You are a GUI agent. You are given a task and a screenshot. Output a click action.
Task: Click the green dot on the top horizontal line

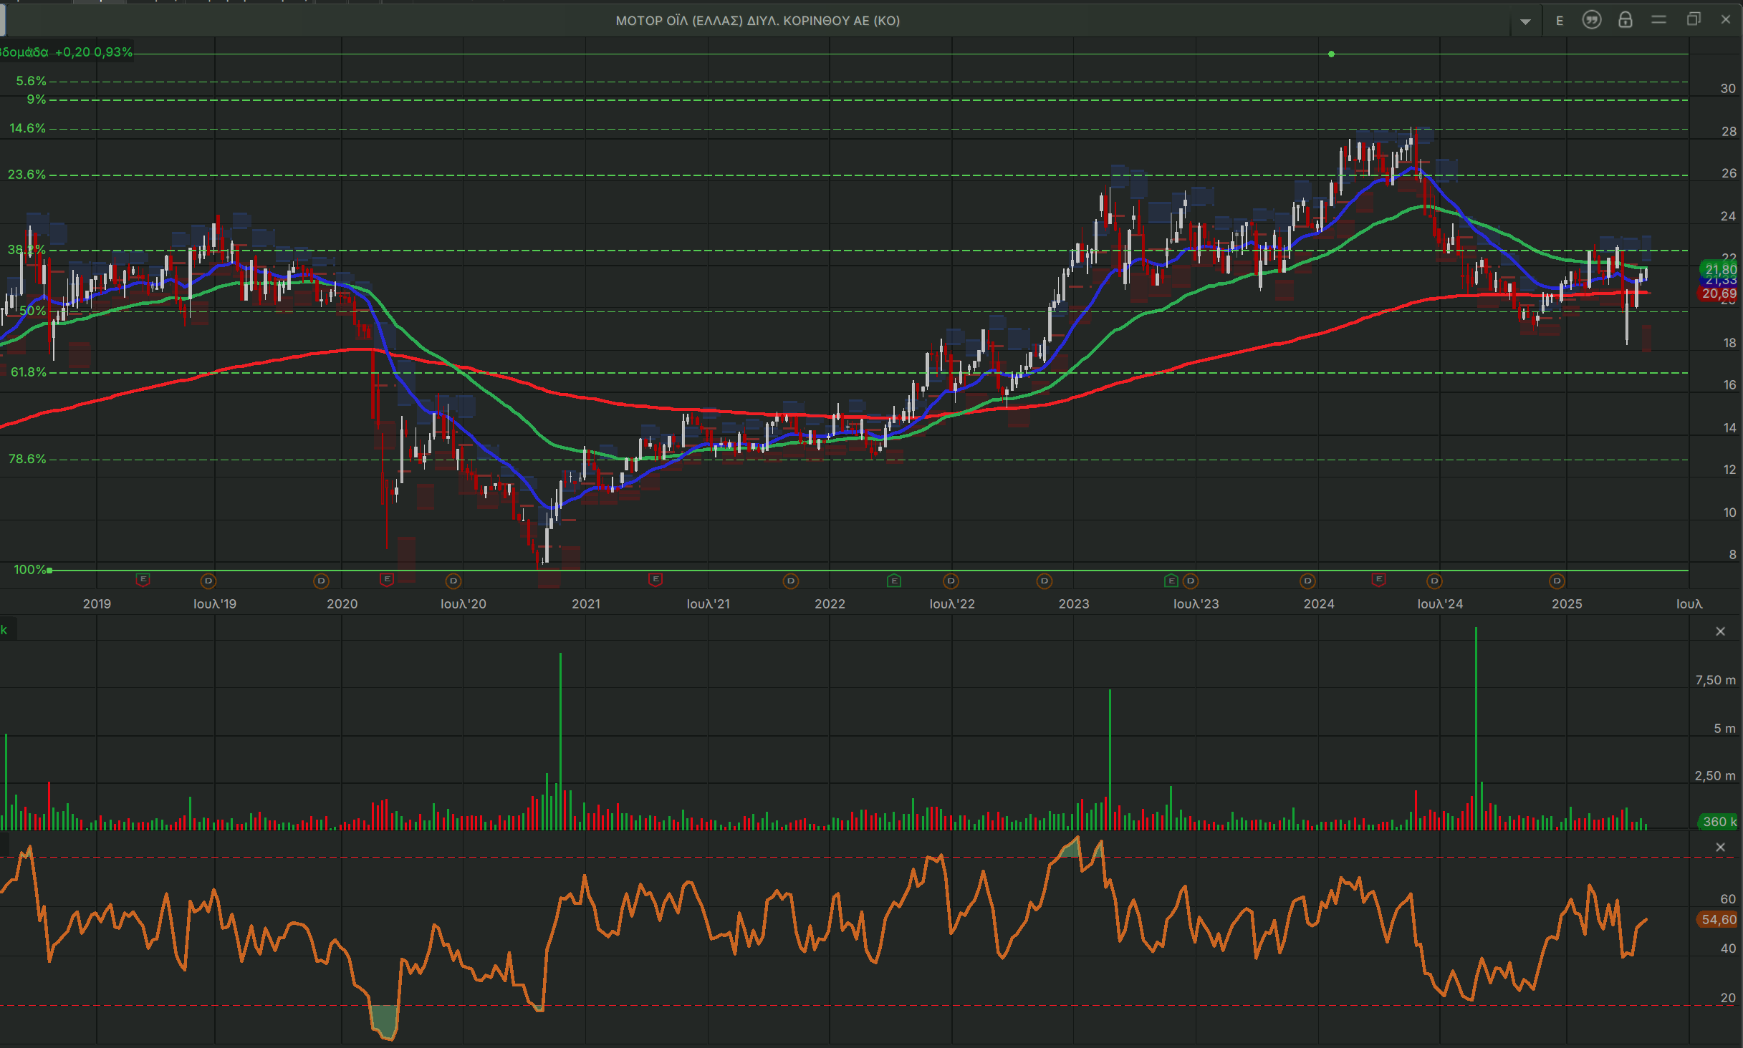pos(1331,54)
